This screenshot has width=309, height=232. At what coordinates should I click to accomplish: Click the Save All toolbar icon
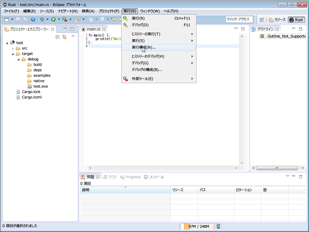[x=25, y=19]
